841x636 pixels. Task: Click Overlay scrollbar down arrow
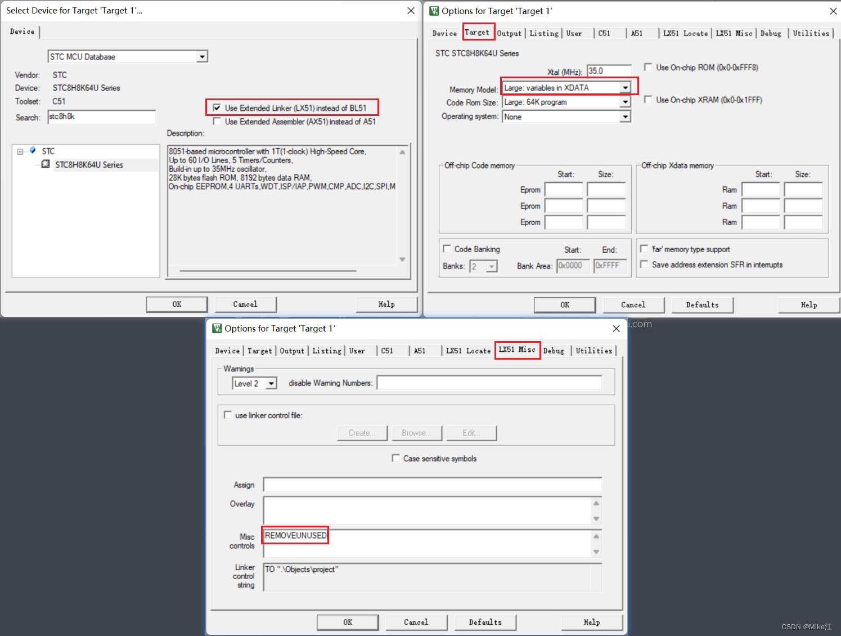click(596, 519)
